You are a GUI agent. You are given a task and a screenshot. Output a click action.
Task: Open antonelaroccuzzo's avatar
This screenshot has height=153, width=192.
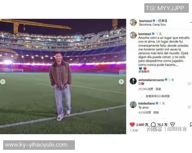click(x=133, y=81)
